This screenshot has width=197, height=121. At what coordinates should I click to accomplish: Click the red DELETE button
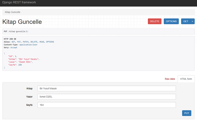[155, 21]
